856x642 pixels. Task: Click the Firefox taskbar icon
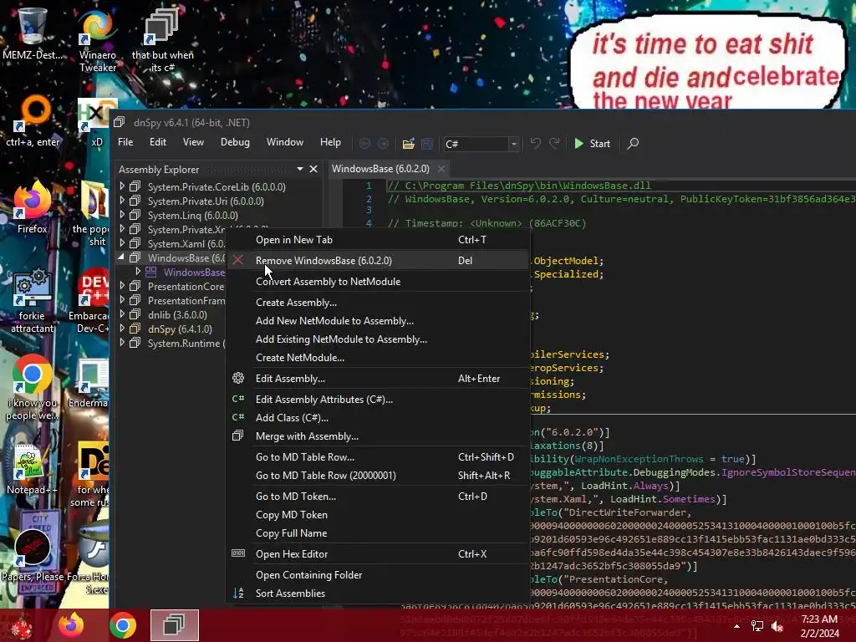[72, 625]
